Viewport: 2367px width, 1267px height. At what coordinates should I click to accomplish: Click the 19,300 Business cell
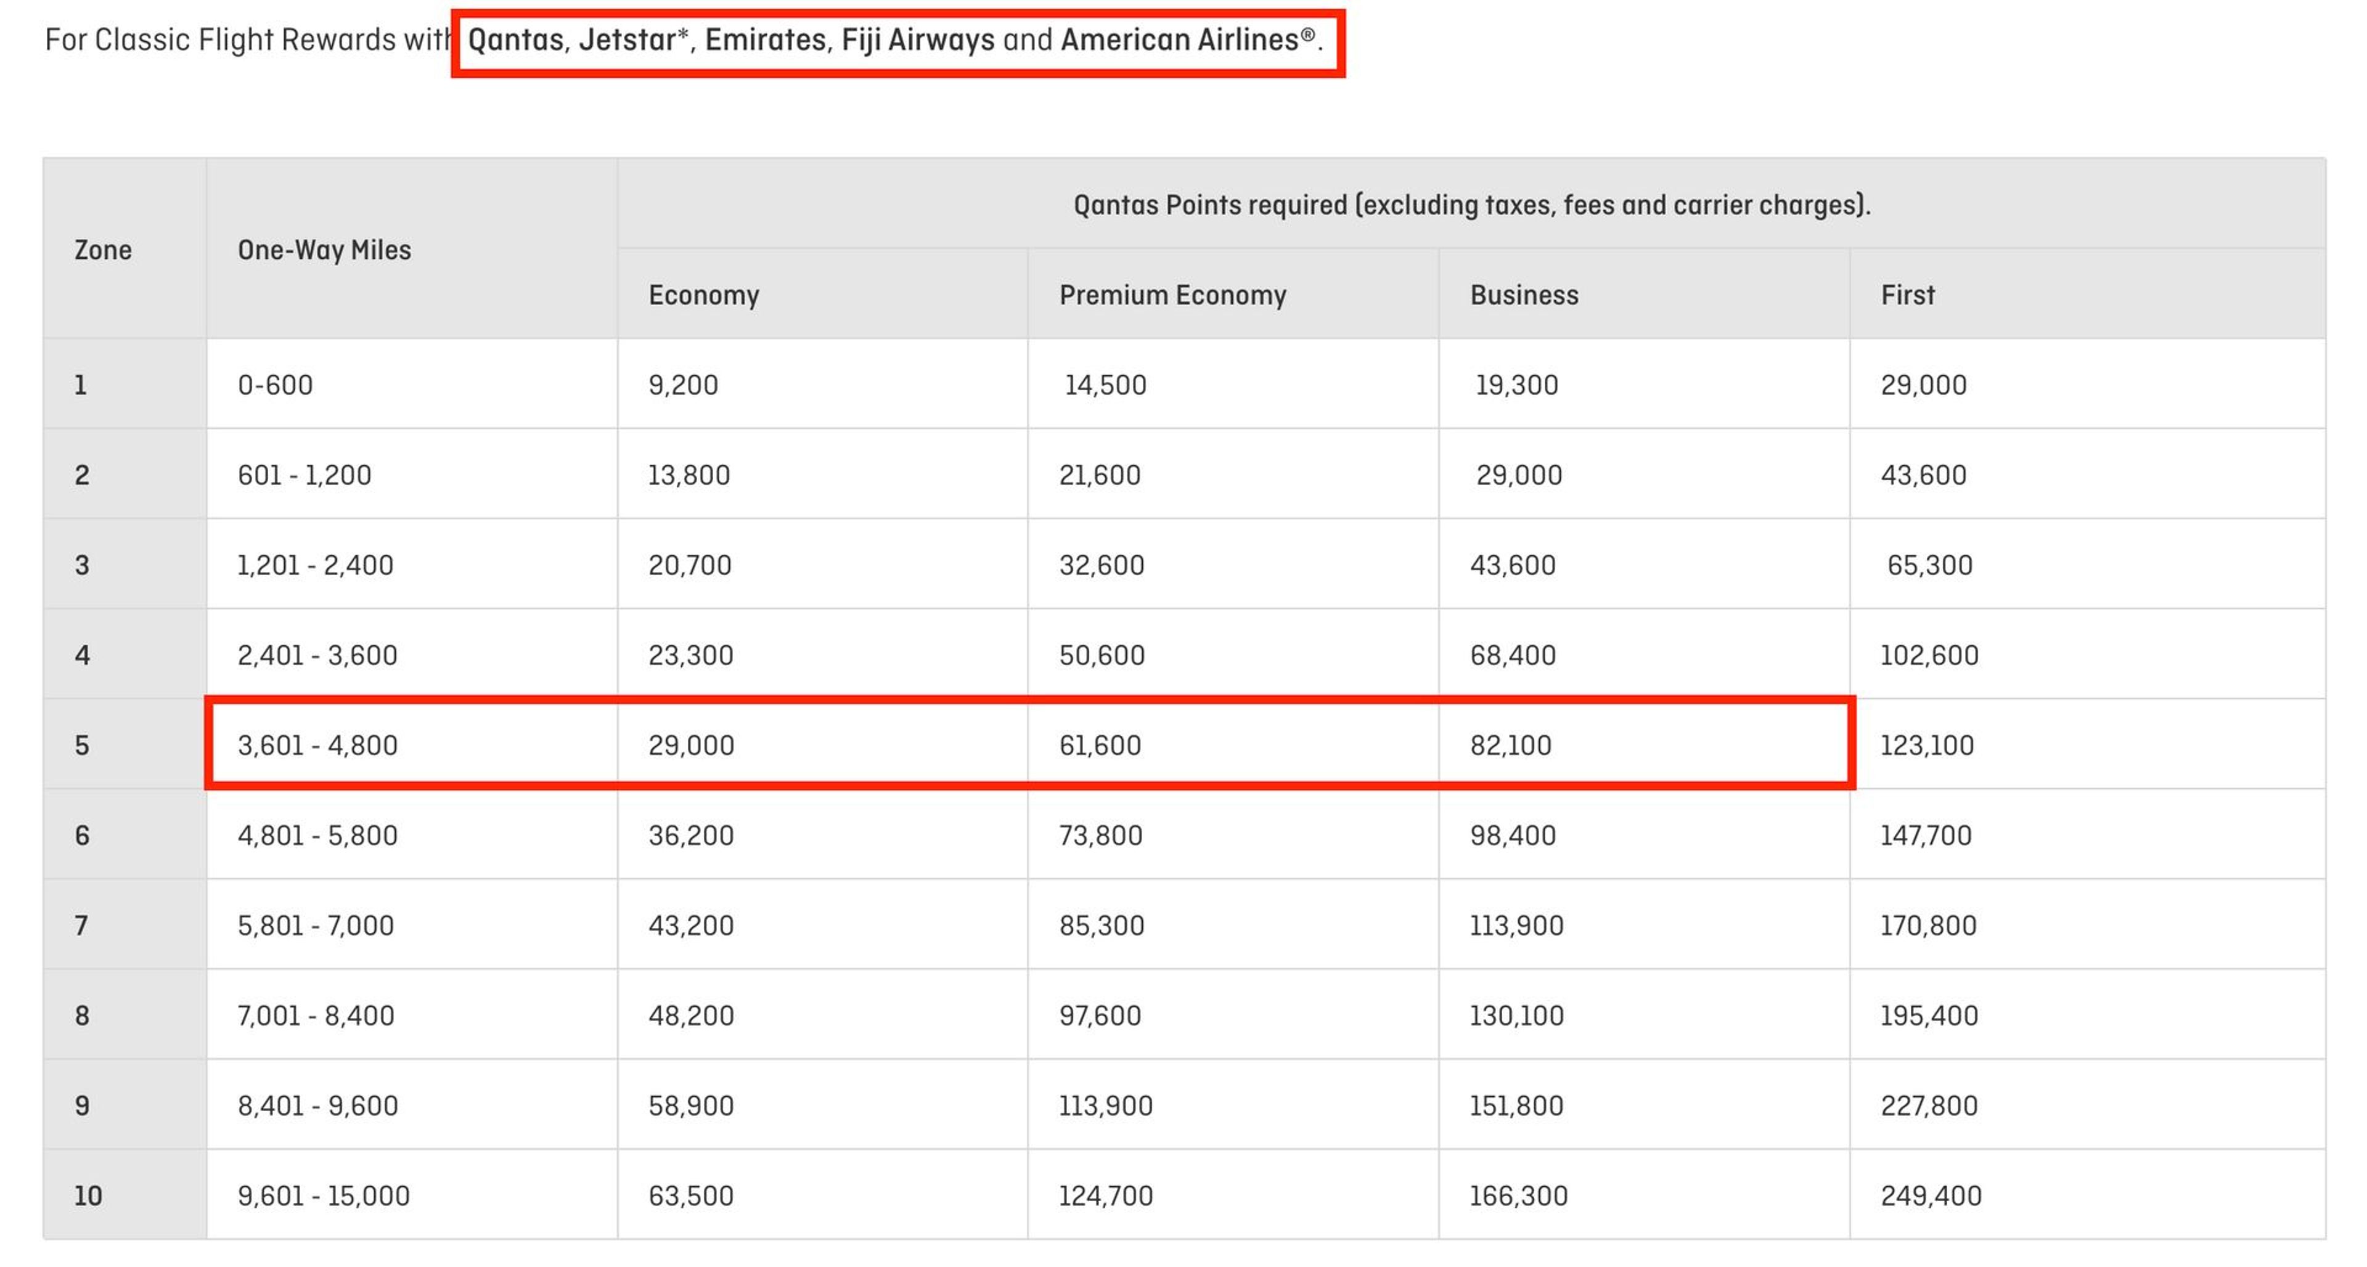pos(1644,384)
